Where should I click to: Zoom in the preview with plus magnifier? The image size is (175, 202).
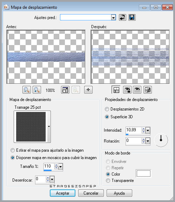tap(37, 90)
